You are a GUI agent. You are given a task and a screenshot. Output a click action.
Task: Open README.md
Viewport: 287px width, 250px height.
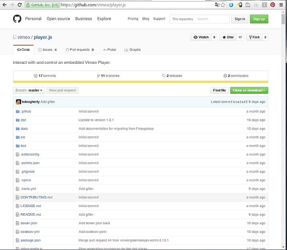click(x=31, y=215)
